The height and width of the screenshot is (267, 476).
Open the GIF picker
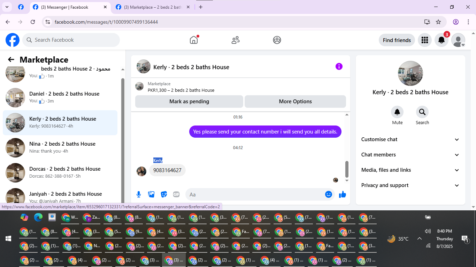tap(176, 194)
